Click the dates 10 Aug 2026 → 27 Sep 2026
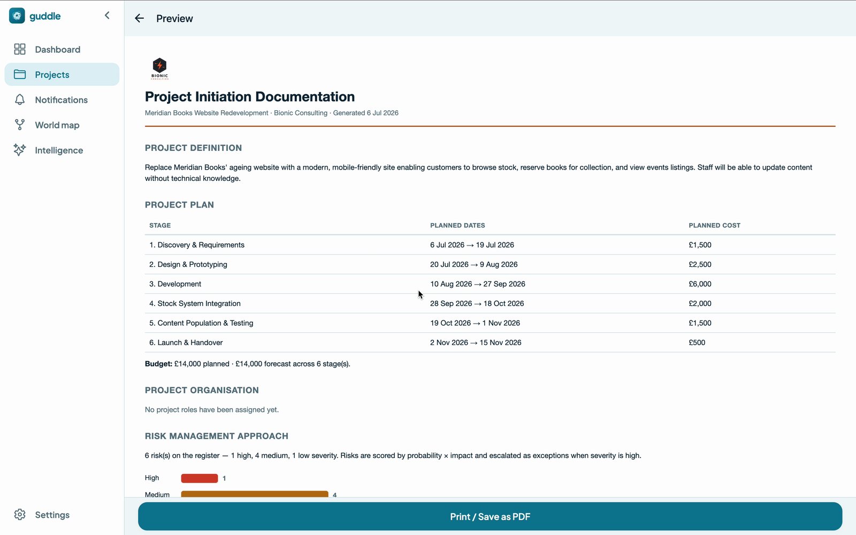Screen dimensions: 856x535 pyautogui.click(x=478, y=284)
